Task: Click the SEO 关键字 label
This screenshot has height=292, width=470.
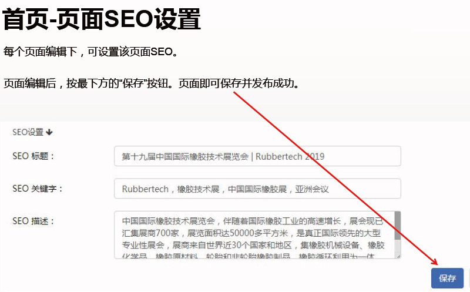Action: tap(37, 189)
